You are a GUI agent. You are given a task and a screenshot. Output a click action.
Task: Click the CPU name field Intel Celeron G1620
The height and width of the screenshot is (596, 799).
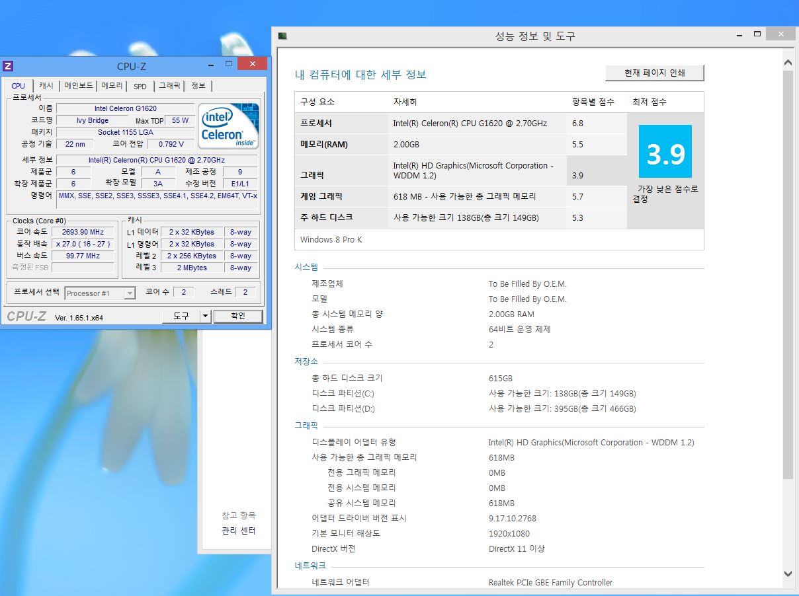(x=126, y=108)
